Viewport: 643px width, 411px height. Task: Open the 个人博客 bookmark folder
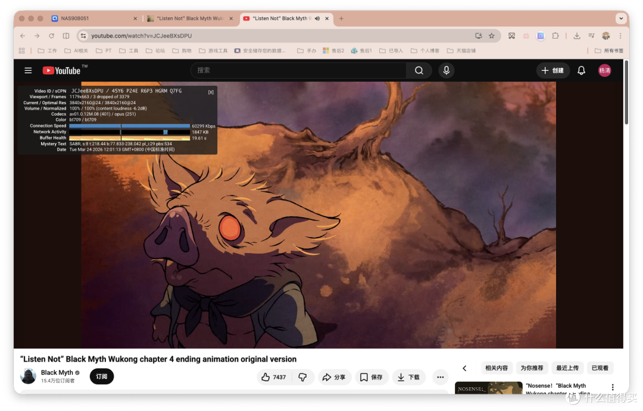425,51
